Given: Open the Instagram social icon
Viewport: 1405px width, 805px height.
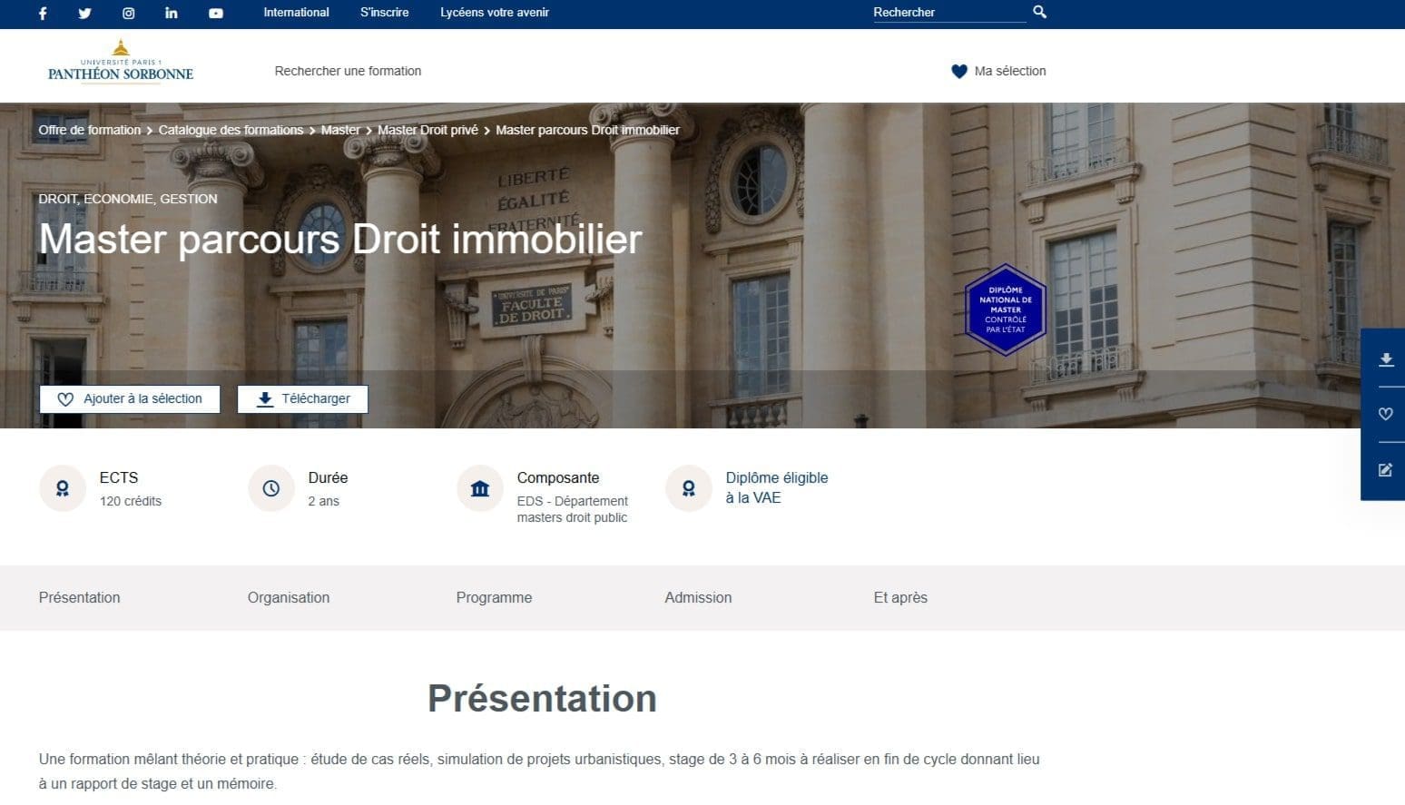Looking at the screenshot, I should click(x=129, y=13).
